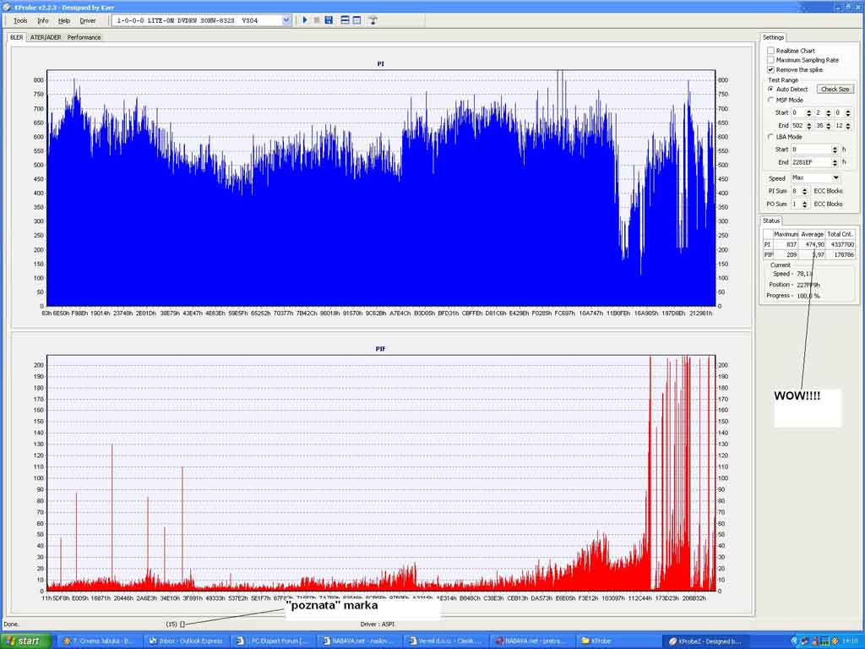Open Inbox - Outlook Express taskbar item

click(x=186, y=641)
